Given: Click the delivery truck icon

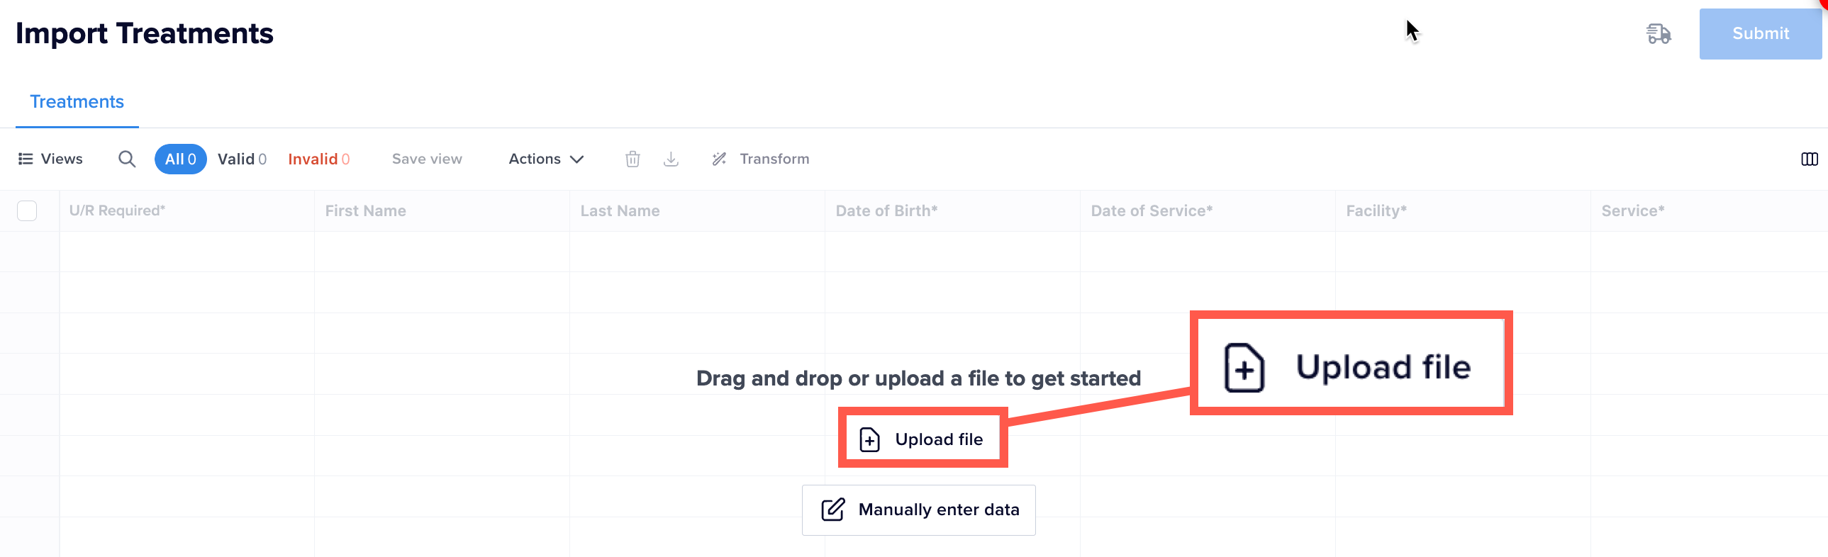Looking at the screenshot, I should click(1659, 33).
